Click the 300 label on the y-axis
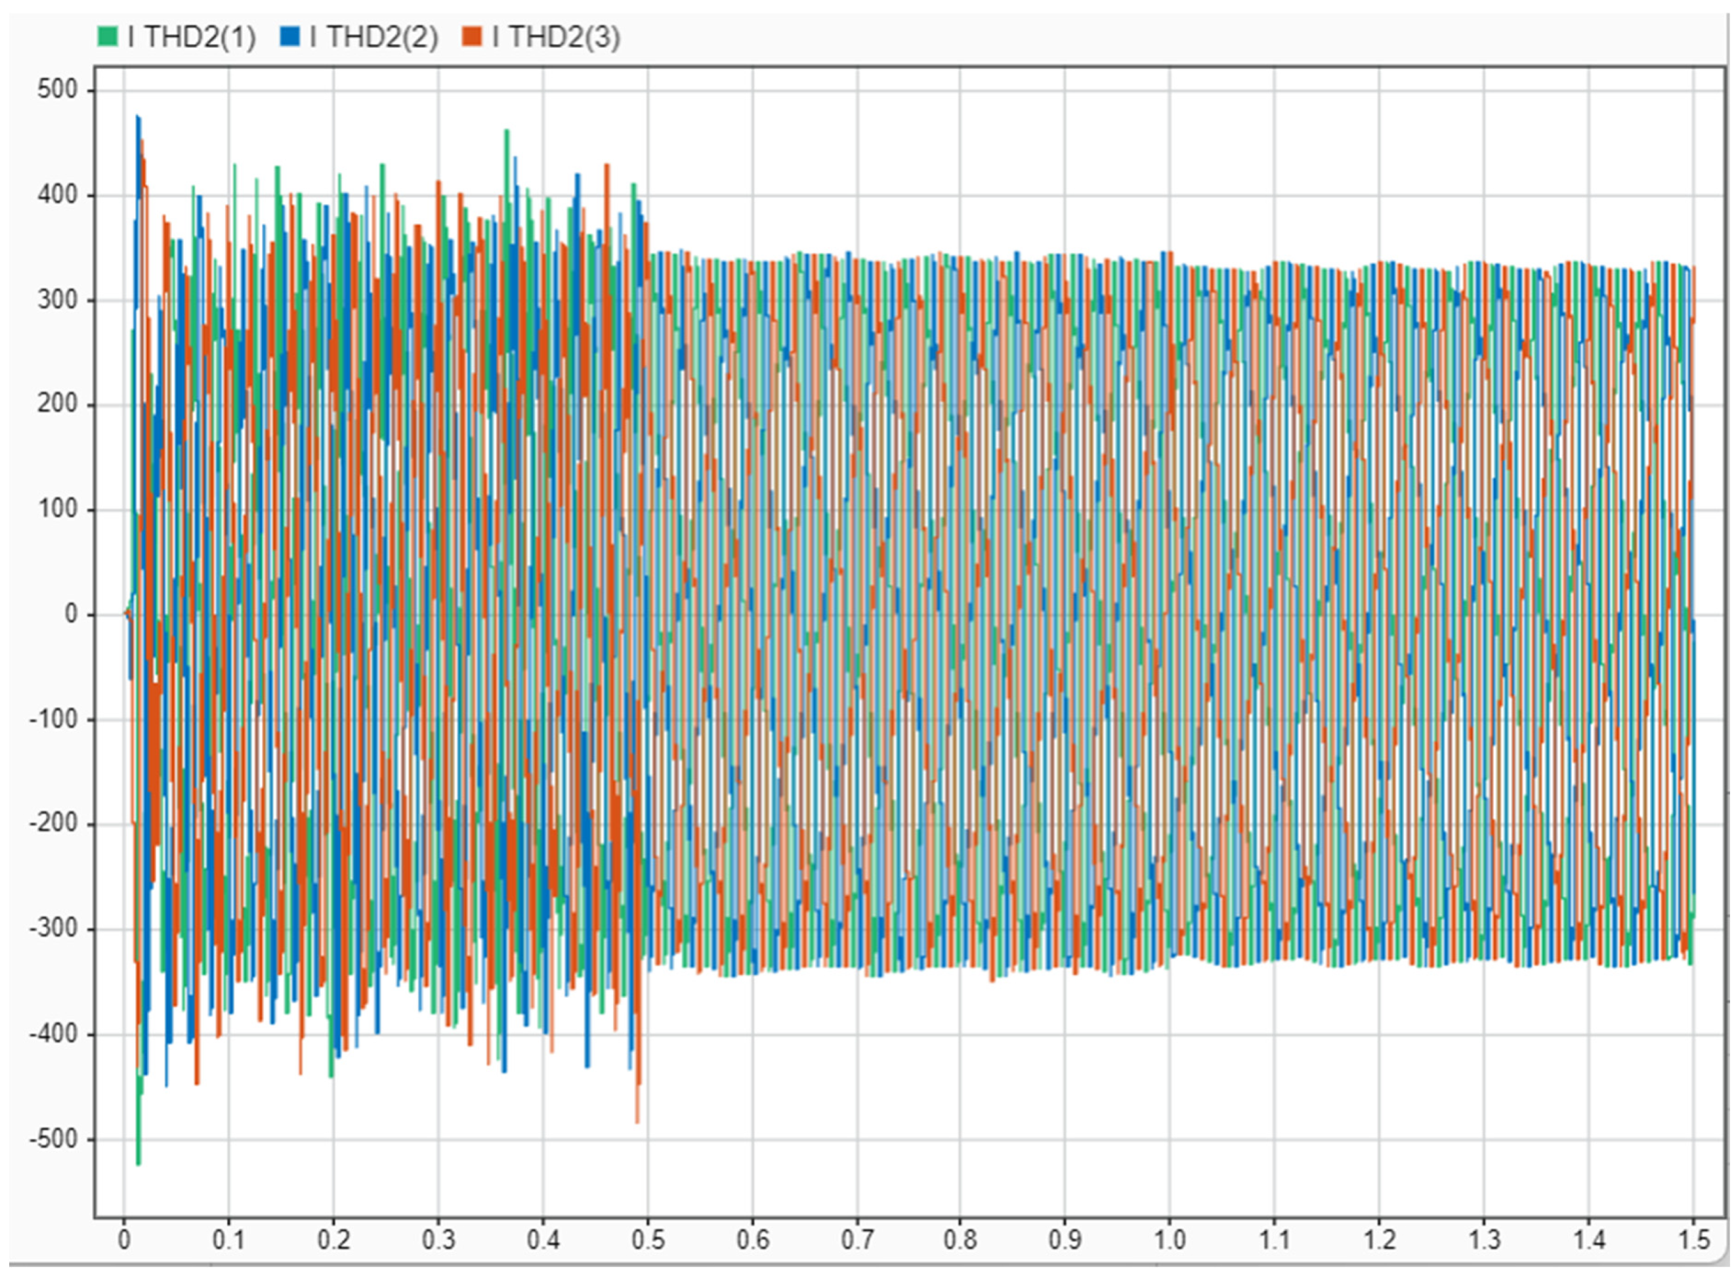 tap(57, 300)
